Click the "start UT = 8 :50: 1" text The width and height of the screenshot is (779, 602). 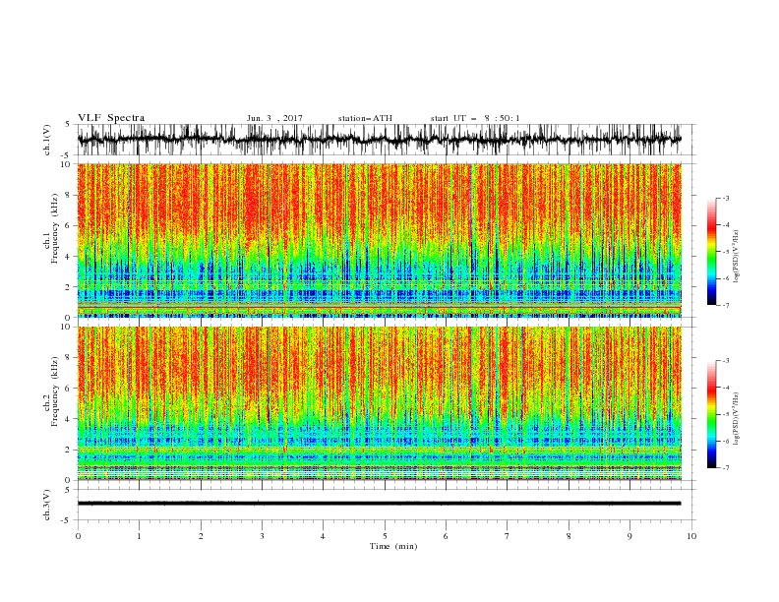click(474, 118)
